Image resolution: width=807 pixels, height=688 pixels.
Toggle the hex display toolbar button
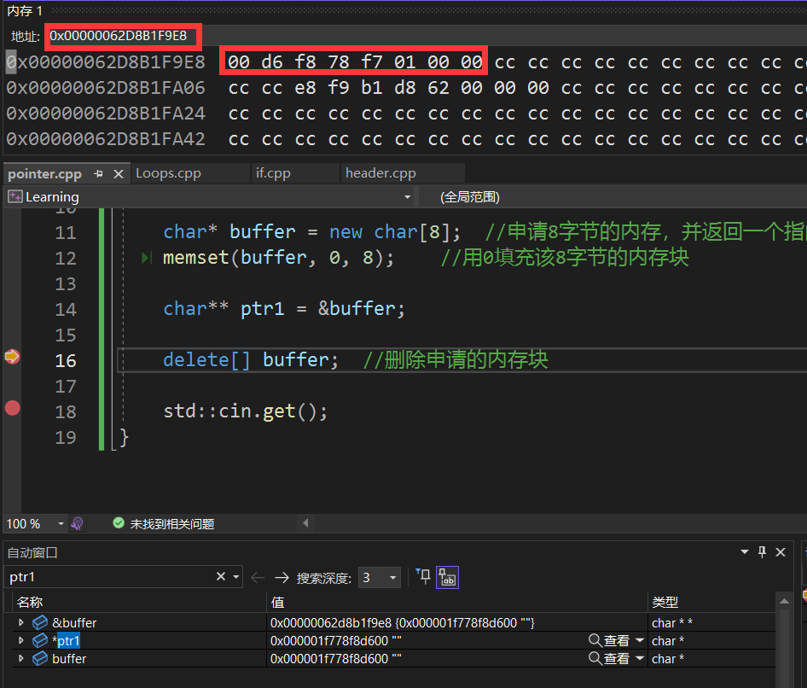tap(447, 578)
